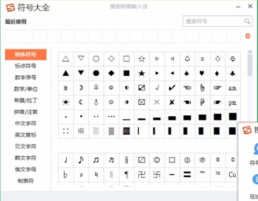Screen dimensions: 258x201
Task: Select the right-pointing hand symbol
Action: tap(217, 87)
